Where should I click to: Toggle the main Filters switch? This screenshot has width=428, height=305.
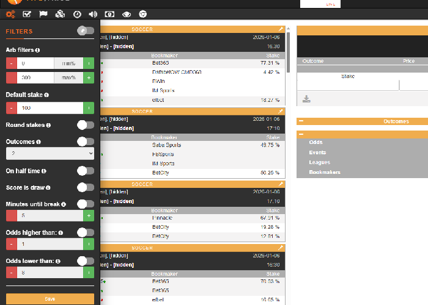(x=86, y=30)
